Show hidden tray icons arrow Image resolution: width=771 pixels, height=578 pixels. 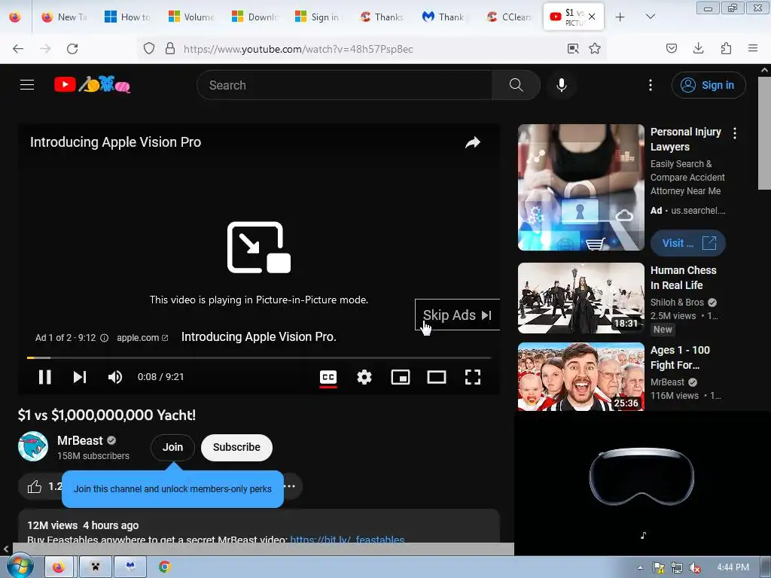(640, 567)
